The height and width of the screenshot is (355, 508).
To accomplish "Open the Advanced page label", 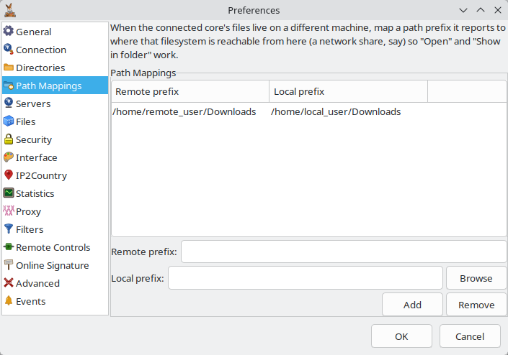I will click(x=38, y=283).
